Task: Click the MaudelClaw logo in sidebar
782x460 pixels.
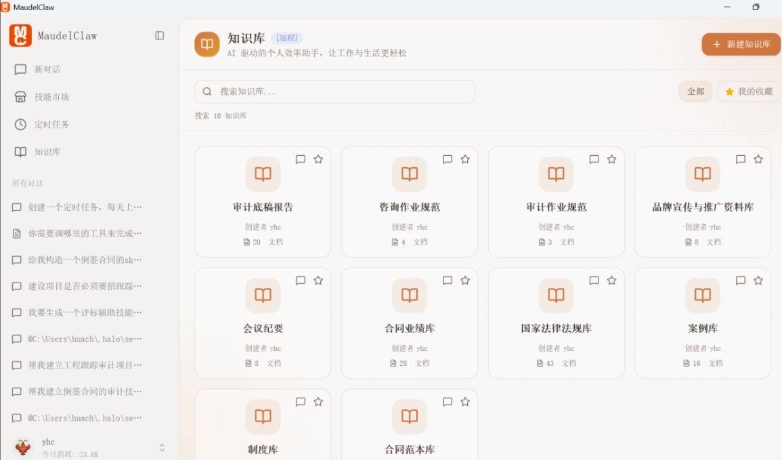Action: point(20,35)
